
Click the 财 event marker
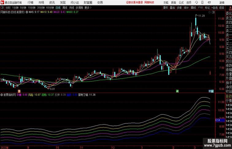[x=210, y=91]
